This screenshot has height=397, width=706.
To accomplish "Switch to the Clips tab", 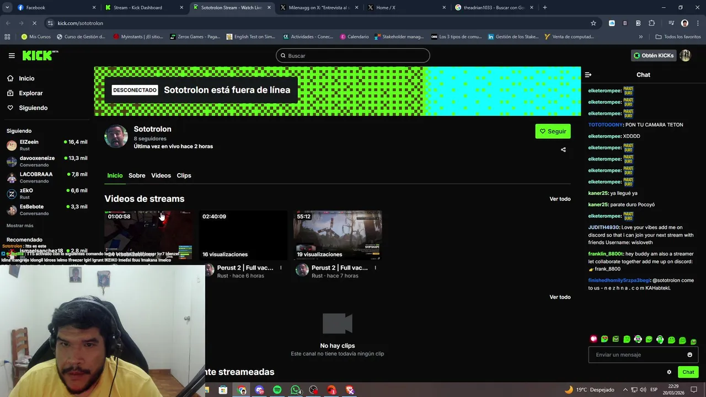I will (x=184, y=175).
